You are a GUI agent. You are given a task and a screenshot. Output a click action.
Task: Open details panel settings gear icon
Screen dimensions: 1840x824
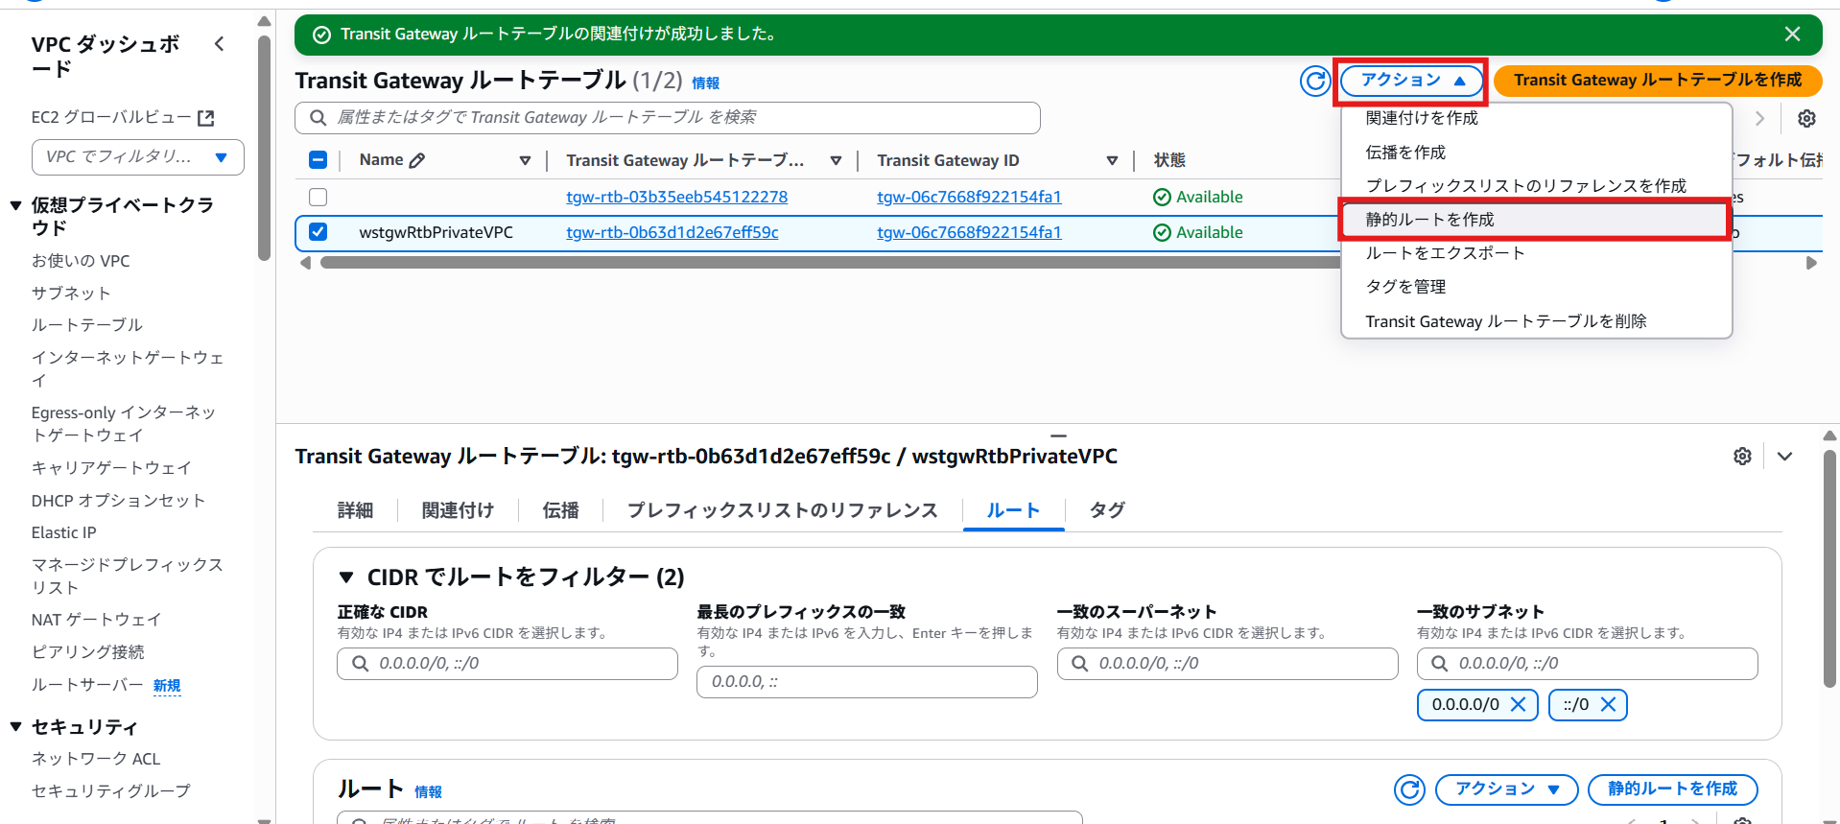click(x=1743, y=457)
